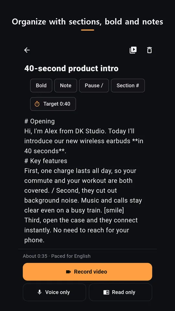Click the [smile] note in script
The width and height of the screenshot is (175, 311).
[114, 210]
